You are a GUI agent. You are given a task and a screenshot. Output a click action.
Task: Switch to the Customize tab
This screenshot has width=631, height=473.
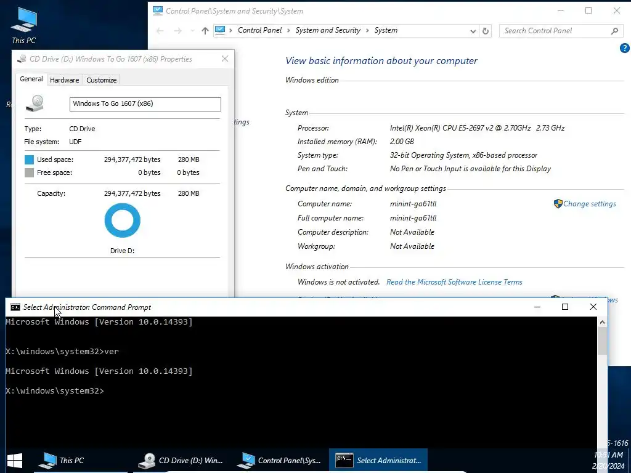(x=102, y=79)
